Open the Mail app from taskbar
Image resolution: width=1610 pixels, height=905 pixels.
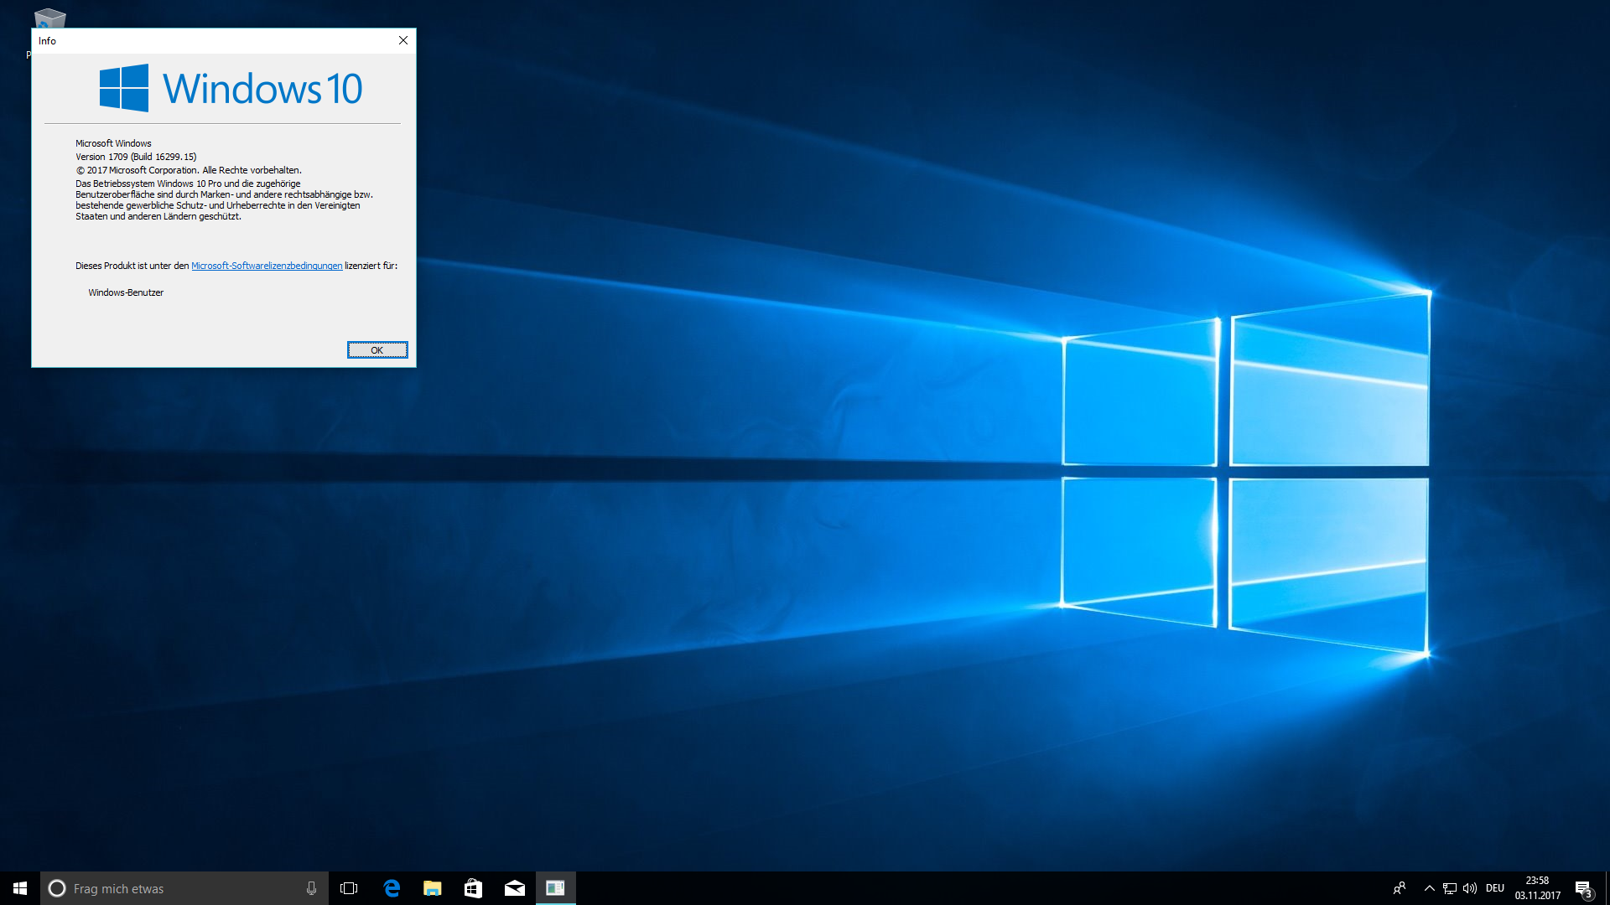[514, 888]
